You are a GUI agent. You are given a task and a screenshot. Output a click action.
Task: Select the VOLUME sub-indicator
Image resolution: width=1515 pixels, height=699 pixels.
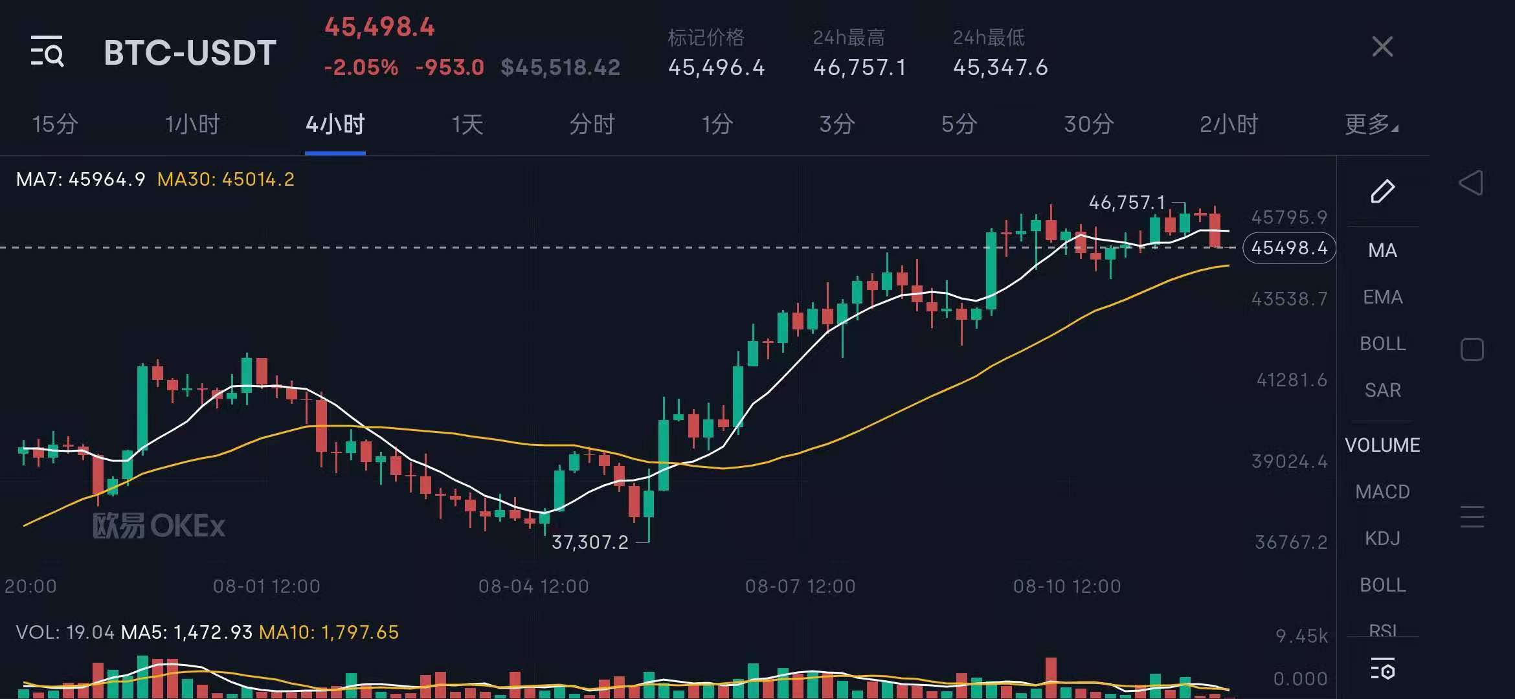pyautogui.click(x=1382, y=445)
